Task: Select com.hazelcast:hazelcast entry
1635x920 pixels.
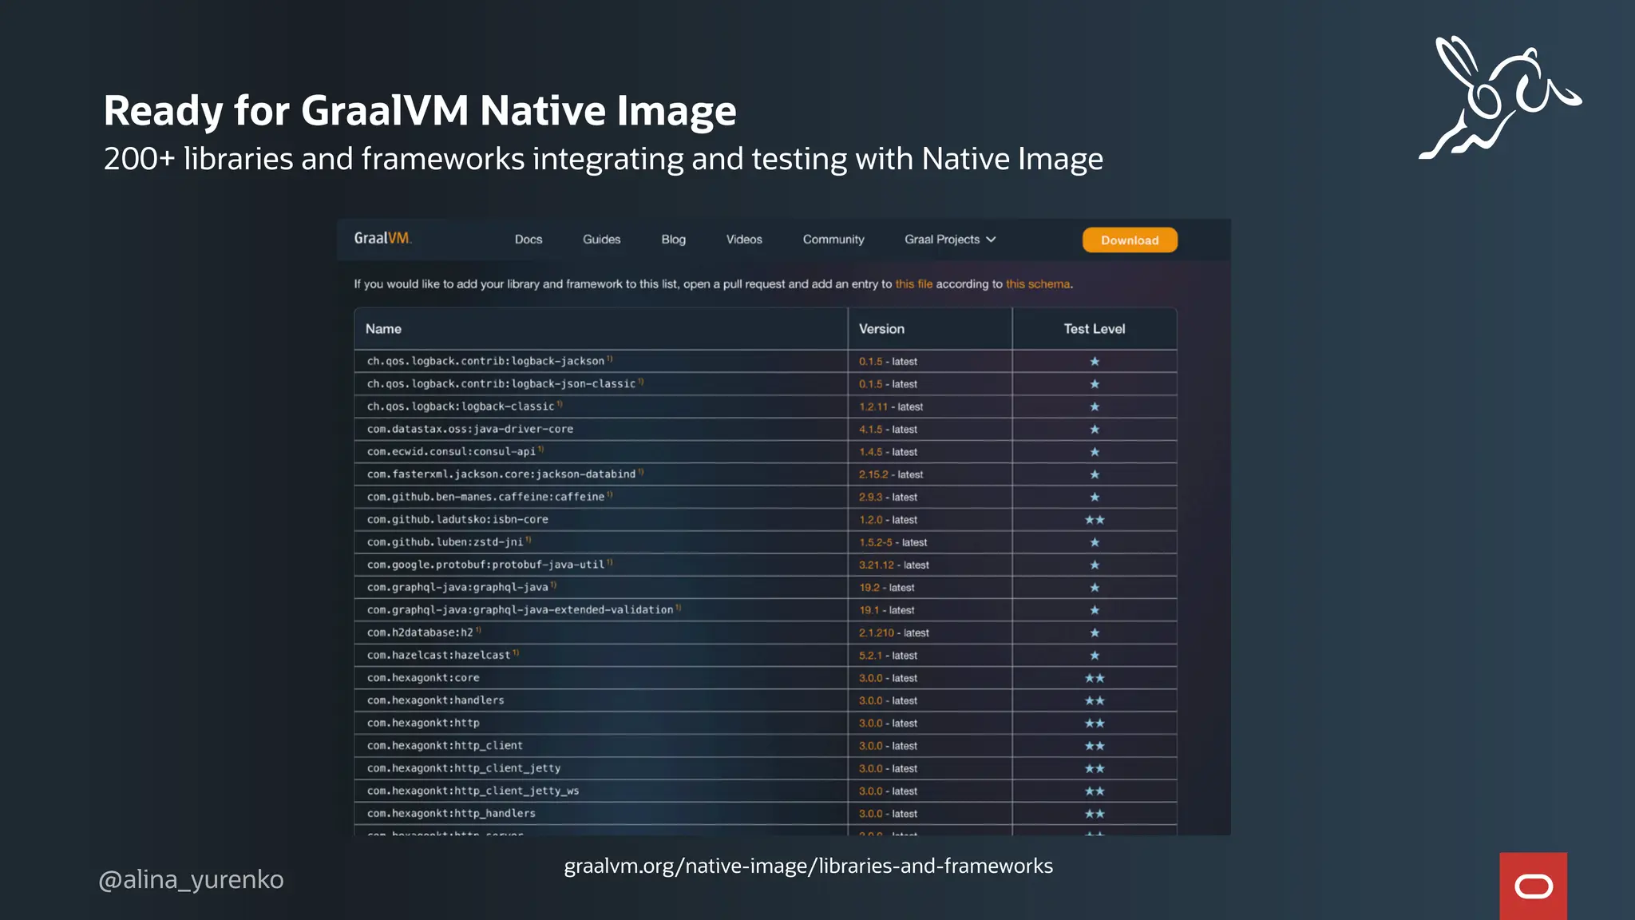Action: click(438, 655)
